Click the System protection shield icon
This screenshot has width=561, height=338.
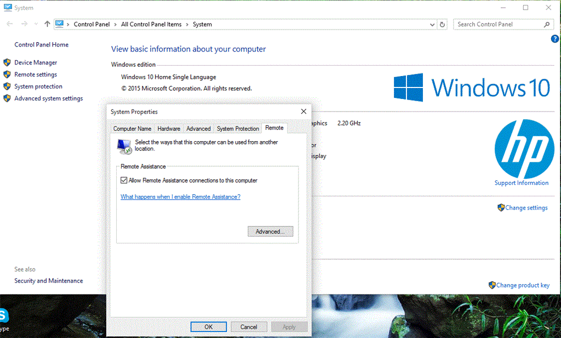click(7, 86)
